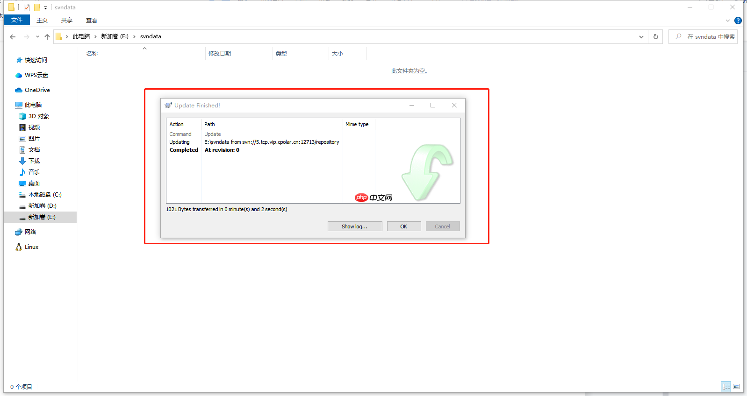Click the 1021 Bytes transferred status text
Viewport: 747px width, 396px height.
coord(227,209)
